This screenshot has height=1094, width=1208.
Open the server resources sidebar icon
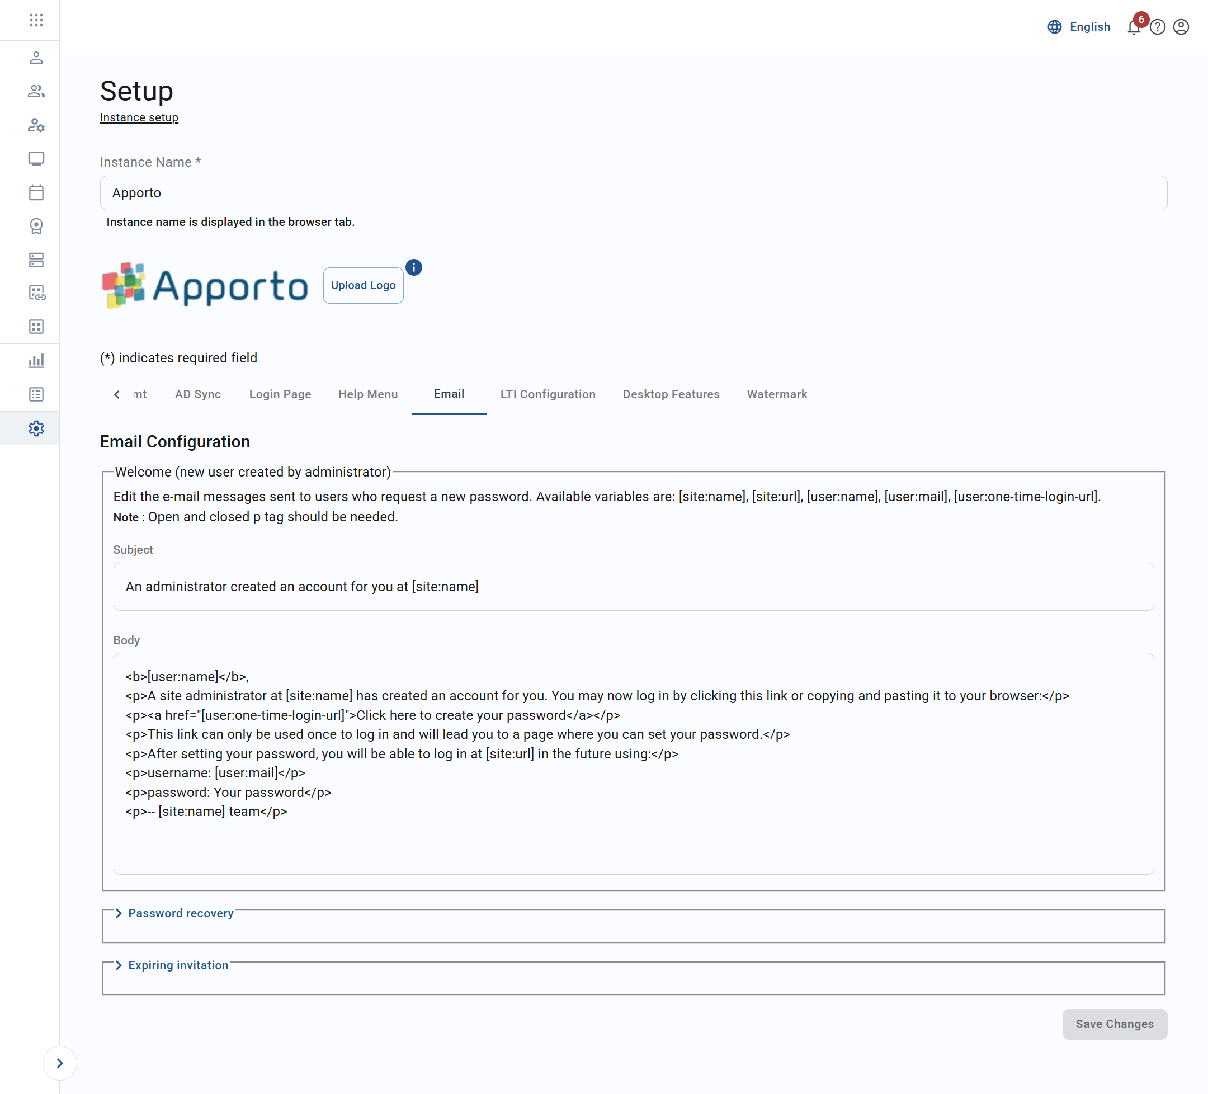[36, 260]
